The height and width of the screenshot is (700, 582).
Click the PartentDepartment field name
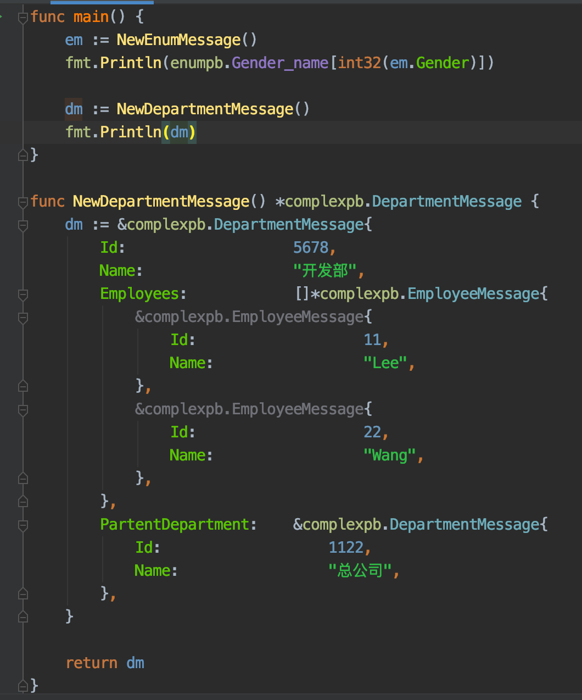click(175, 525)
